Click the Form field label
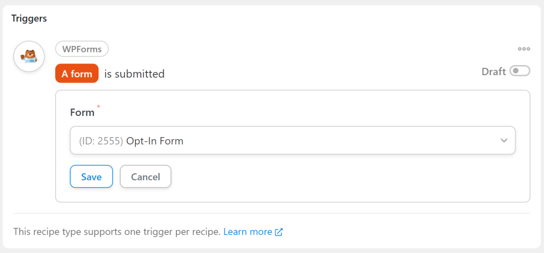This screenshot has width=544, height=253. (82, 112)
